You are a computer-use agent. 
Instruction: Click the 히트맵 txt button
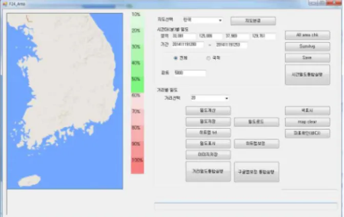click(208, 133)
